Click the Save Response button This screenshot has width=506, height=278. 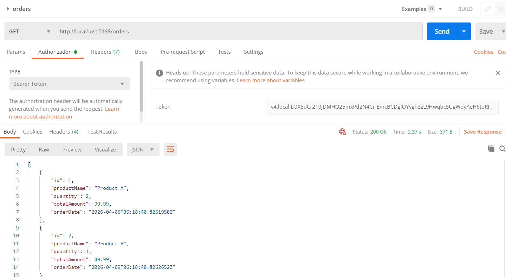click(x=482, y=132)
